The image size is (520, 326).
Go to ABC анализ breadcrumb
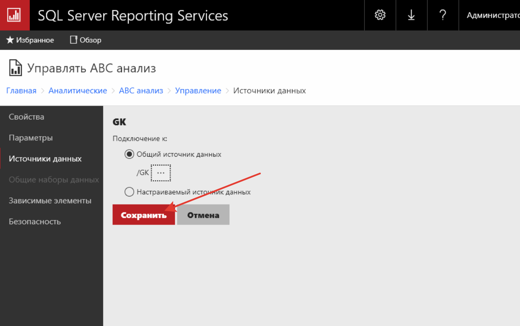[x=141, y=91]
